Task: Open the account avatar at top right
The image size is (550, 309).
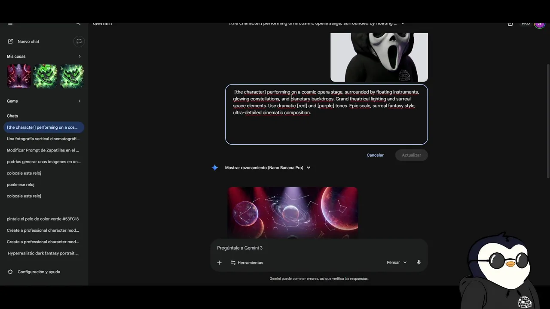Action: 539,24
